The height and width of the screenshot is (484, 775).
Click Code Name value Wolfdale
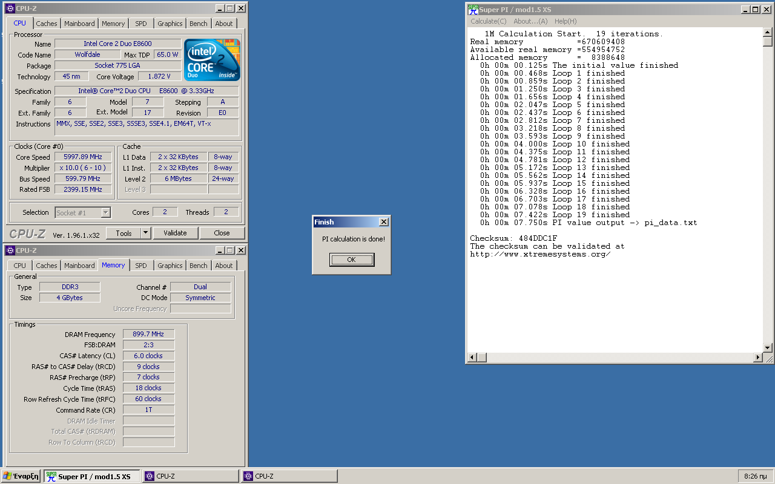click(x=87, y=54)
